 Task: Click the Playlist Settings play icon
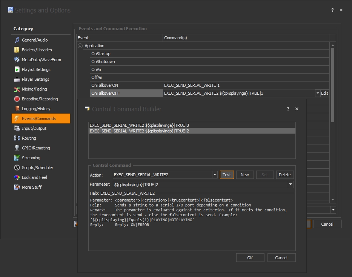tap(17, 69)
